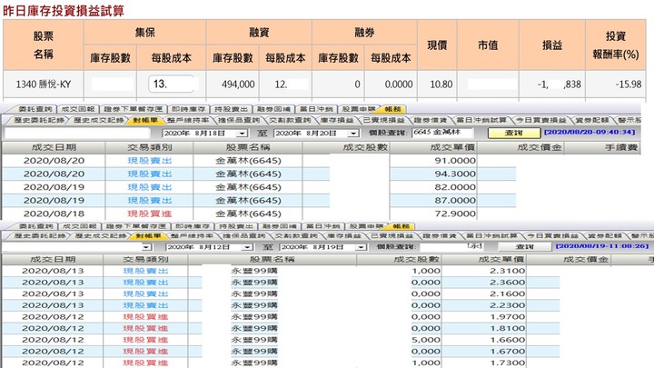Open 證券下單暫存匣 tab in the 金萬林 panel
The width and height of the screenshot is (654, 368).
(x=133, y=109)
